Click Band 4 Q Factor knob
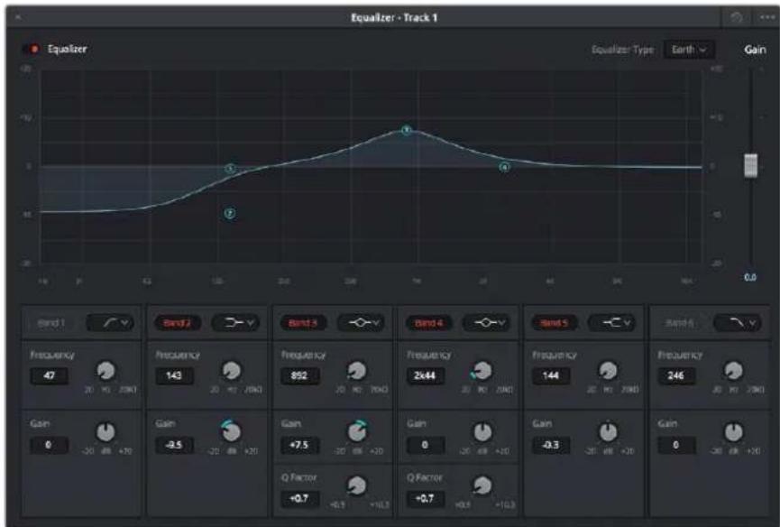 click(482, 485)
